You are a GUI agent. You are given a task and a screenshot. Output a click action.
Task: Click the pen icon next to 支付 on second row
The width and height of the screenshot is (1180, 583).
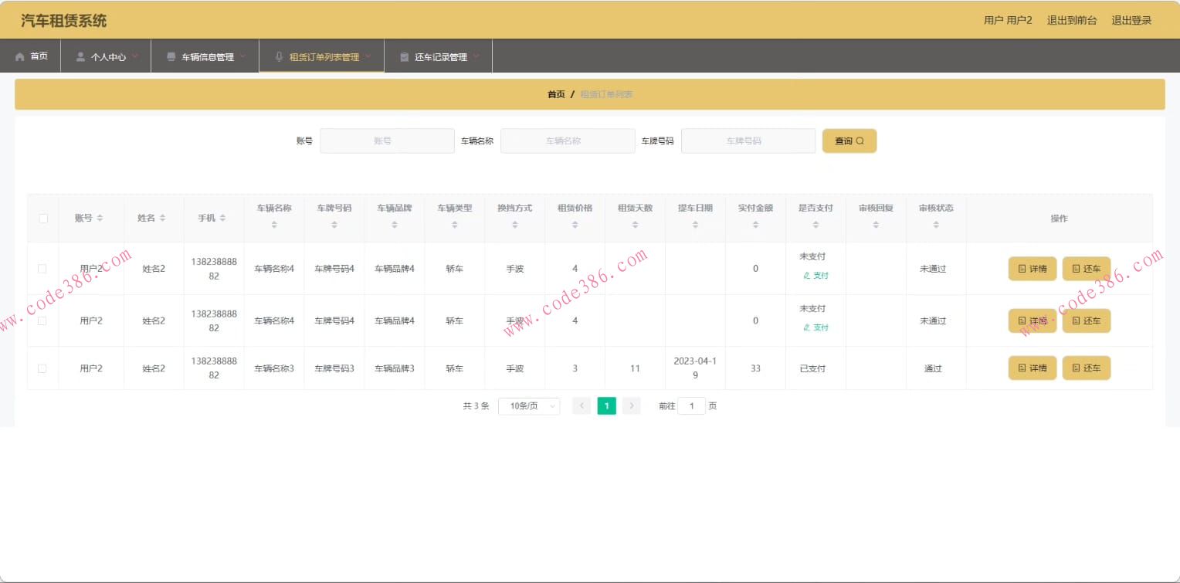(806, 327)
